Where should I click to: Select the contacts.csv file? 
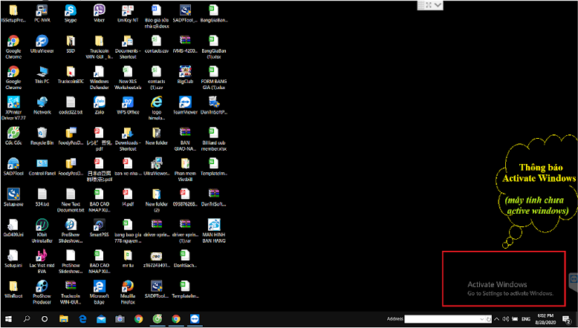pos(156,45)
